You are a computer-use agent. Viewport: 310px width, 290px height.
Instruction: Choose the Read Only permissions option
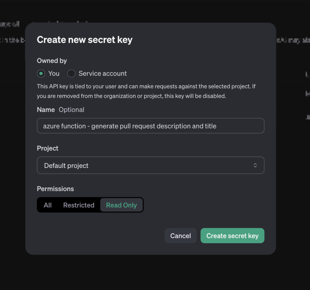coord(121,205)
